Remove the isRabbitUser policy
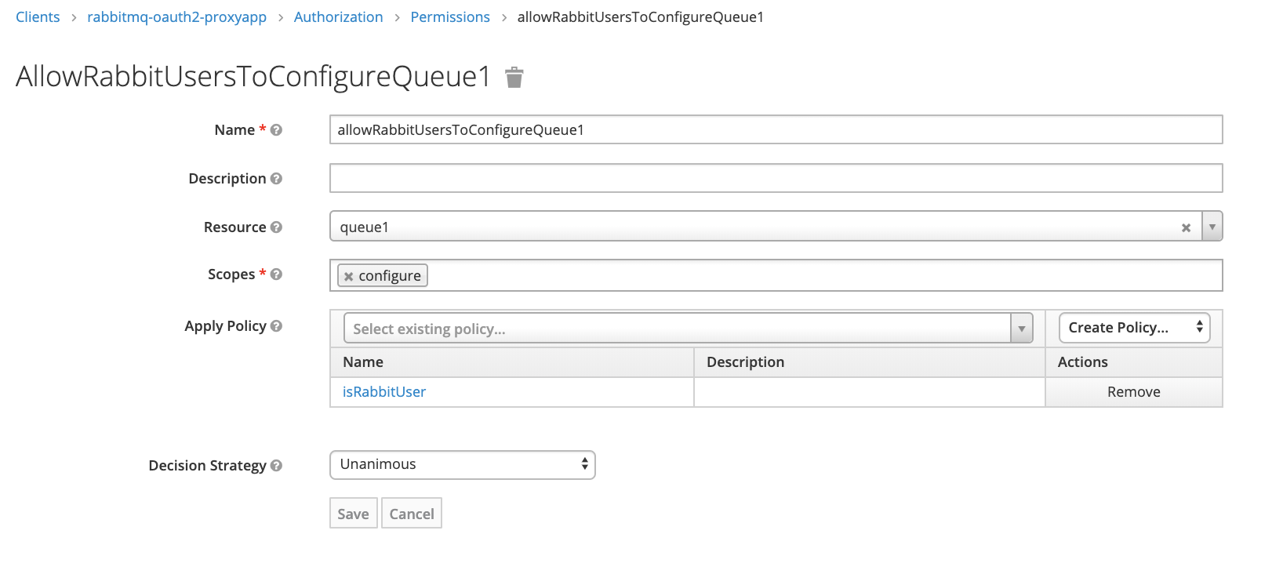 coord(1134,392)
